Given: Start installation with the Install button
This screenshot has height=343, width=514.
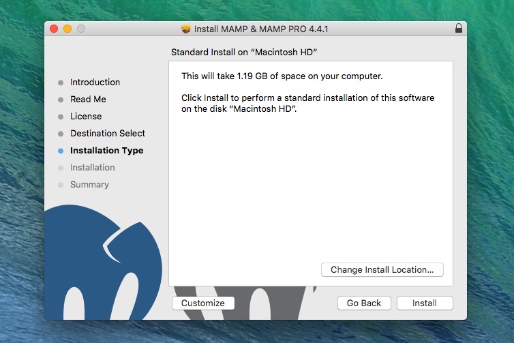Looking at the screenshot, I should (424, 303).
